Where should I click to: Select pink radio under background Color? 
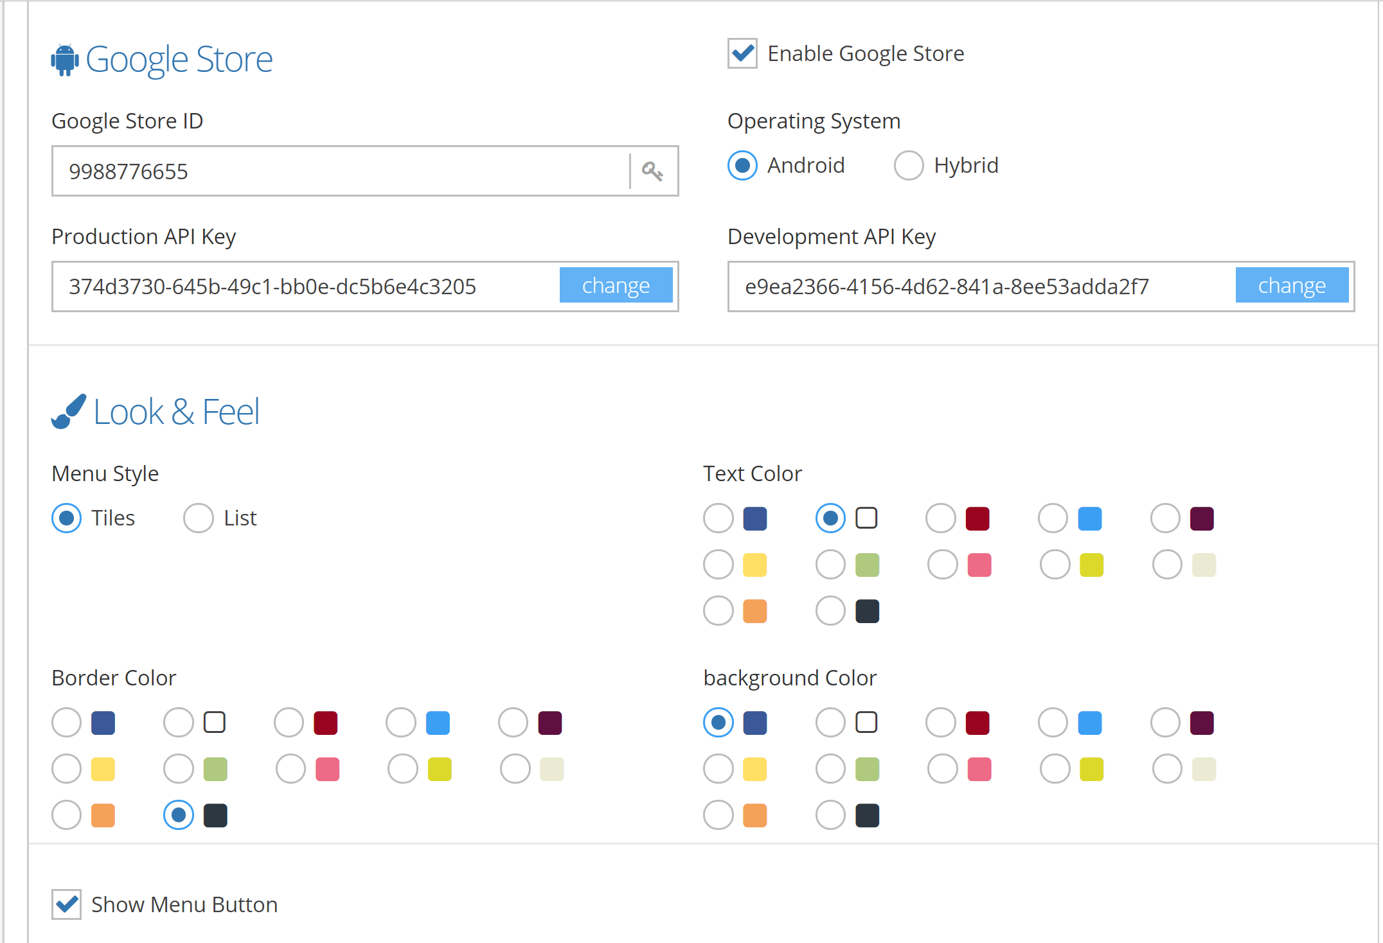tap(942, 769)
